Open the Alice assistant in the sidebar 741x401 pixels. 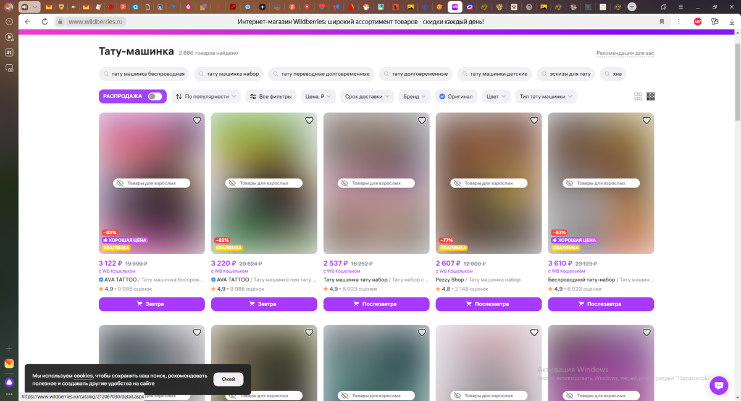tap(9, 382)
